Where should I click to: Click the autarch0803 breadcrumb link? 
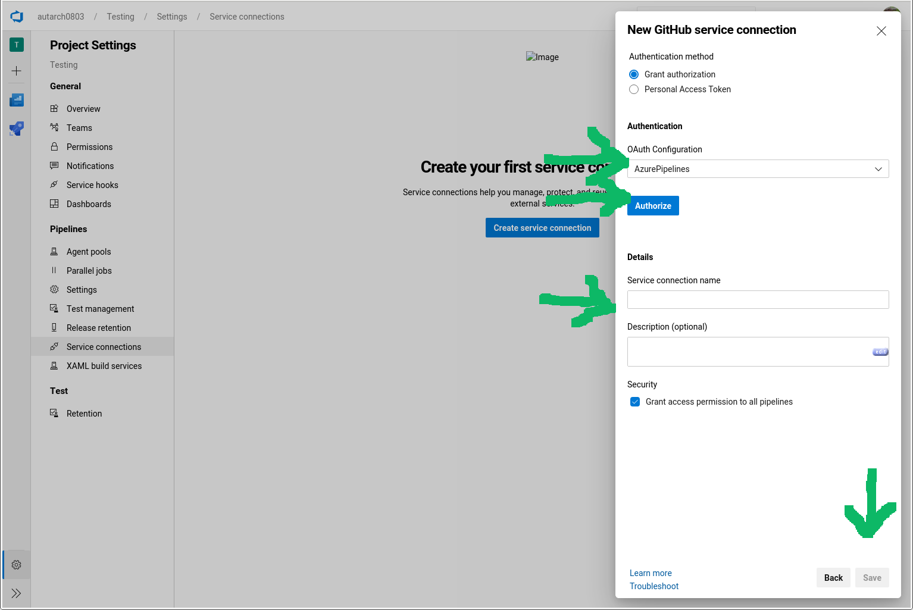pyautogui.click(x=61, y=17)
